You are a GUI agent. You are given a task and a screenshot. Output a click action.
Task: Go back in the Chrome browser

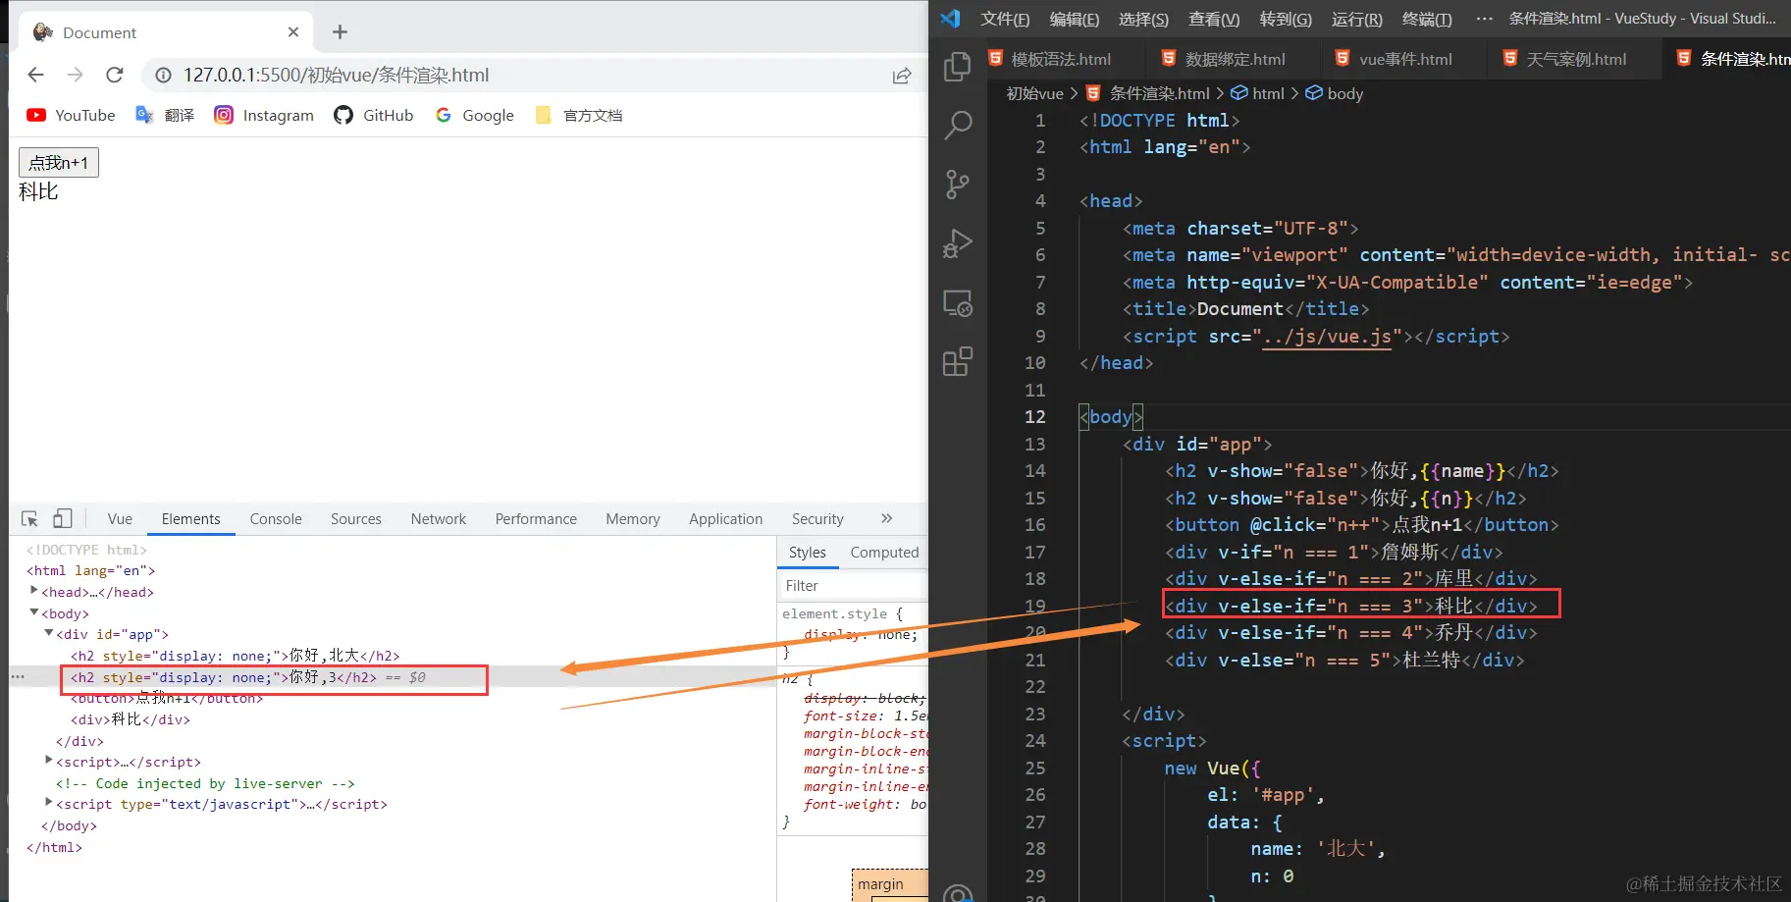point(36,75)
